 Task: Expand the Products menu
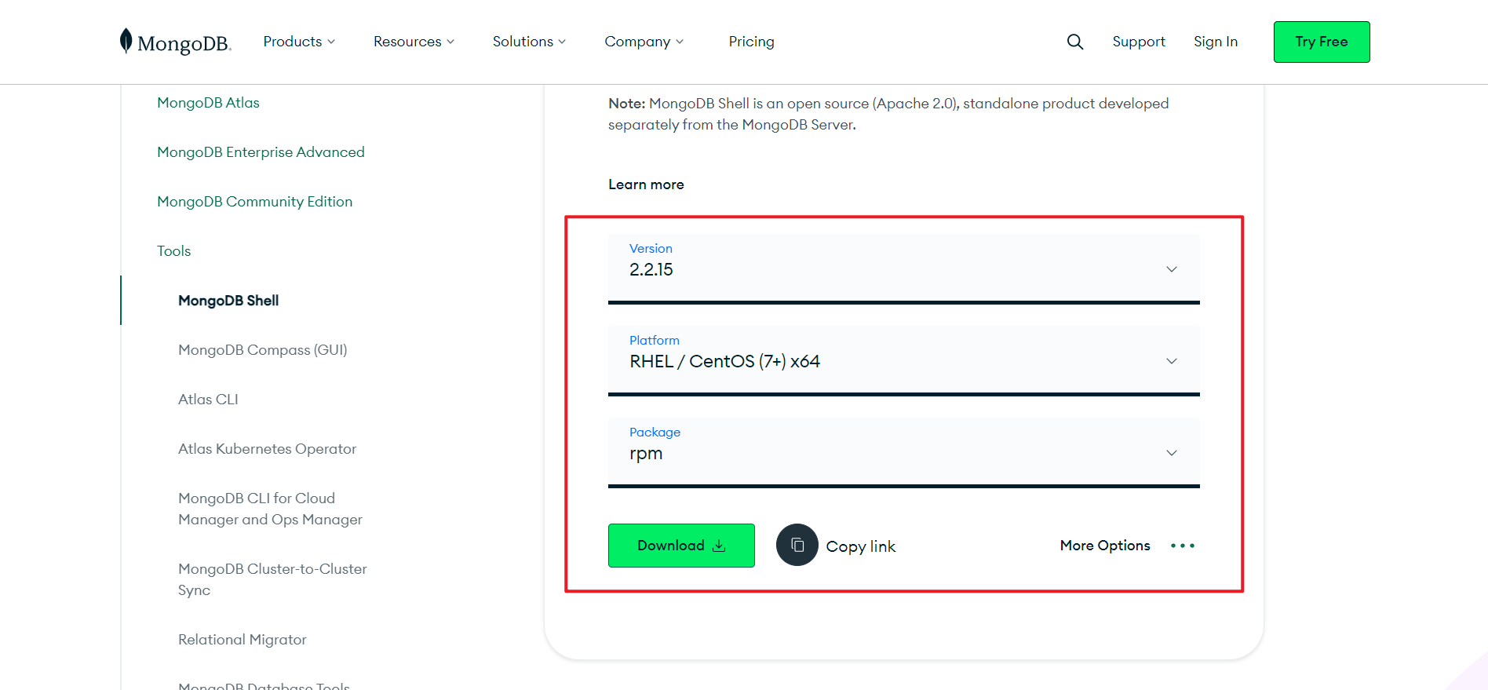coord(299,42)
